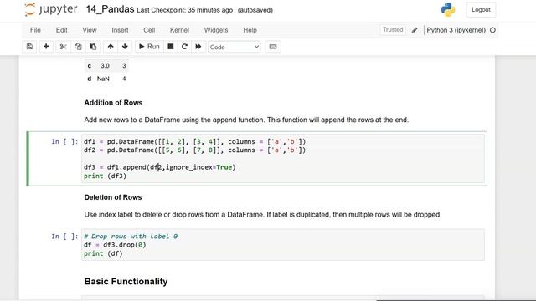Save and checkpoint the notebook
536x301 pixels.
coord(29,47)
